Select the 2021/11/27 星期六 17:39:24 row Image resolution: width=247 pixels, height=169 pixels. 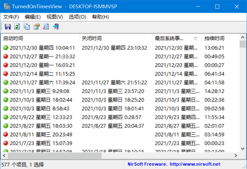pyautogui.click(x=42, y=83)
